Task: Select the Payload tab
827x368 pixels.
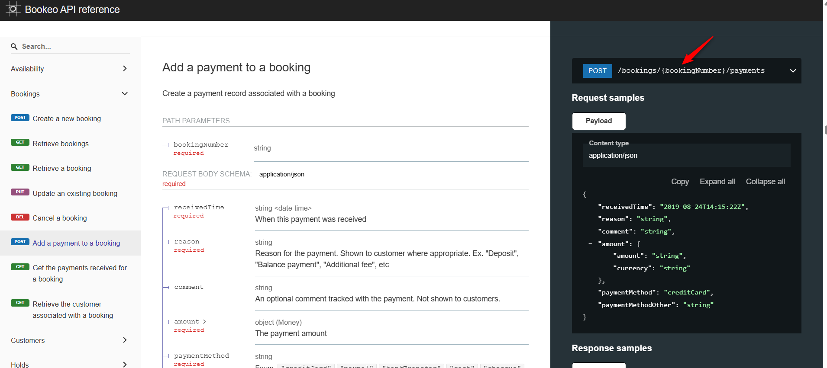Action: 598,121
